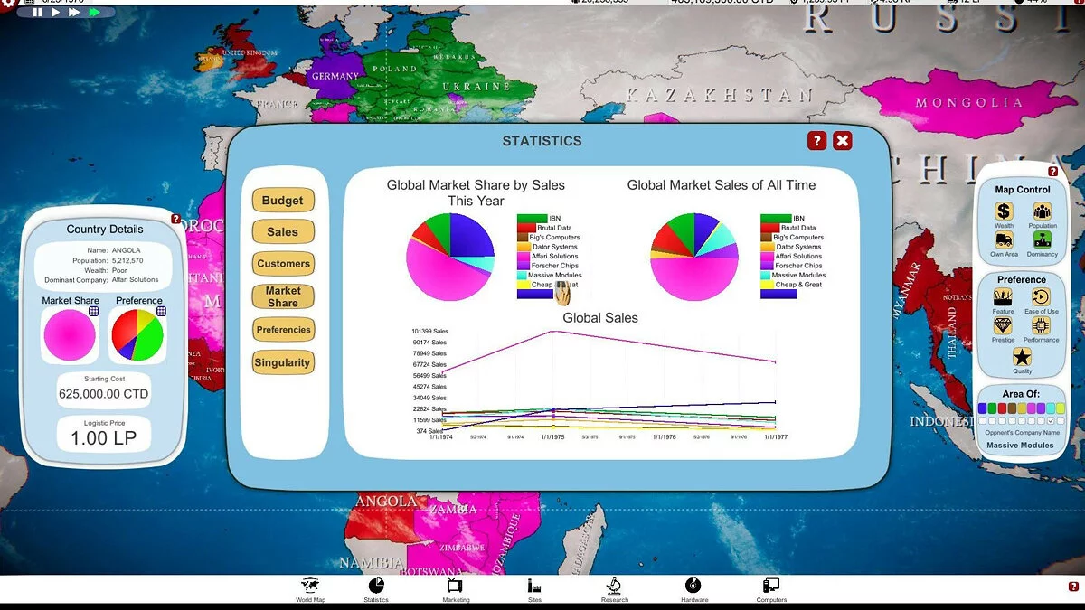Screen dimensions: 1085x610
Task: Play game at normal speed
Action: 56,13
